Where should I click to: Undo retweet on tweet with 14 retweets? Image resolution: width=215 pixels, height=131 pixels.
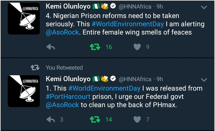click(95, 119)
